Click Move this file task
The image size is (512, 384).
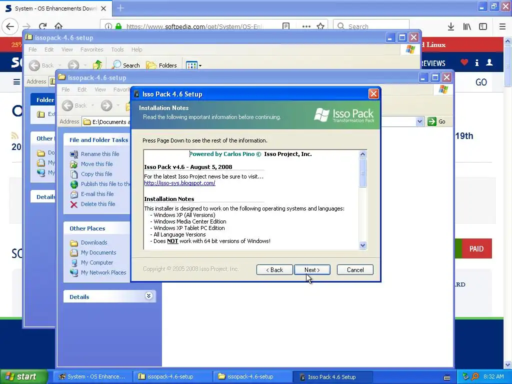[96, 164]
